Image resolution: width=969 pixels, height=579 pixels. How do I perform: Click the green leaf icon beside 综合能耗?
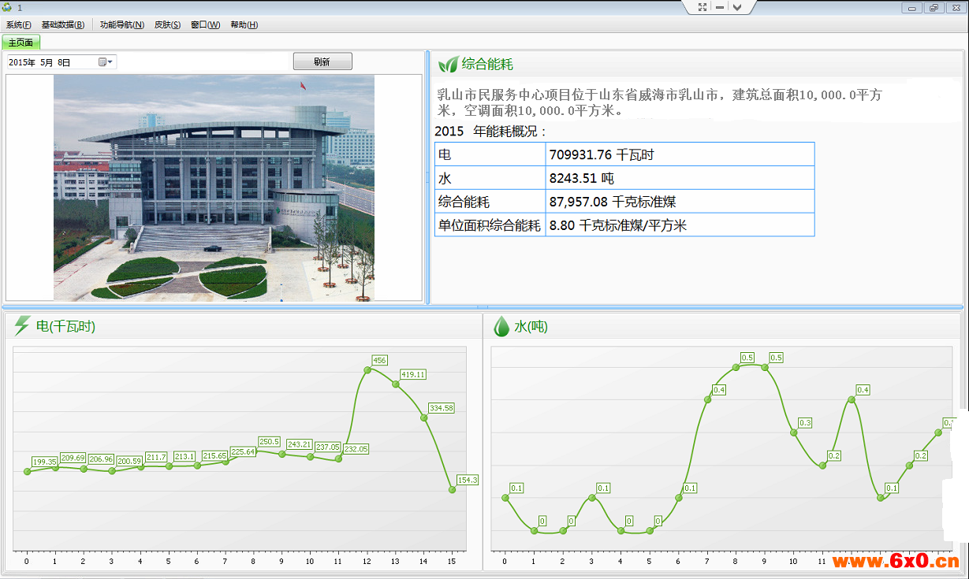click(x=448, y=64)
